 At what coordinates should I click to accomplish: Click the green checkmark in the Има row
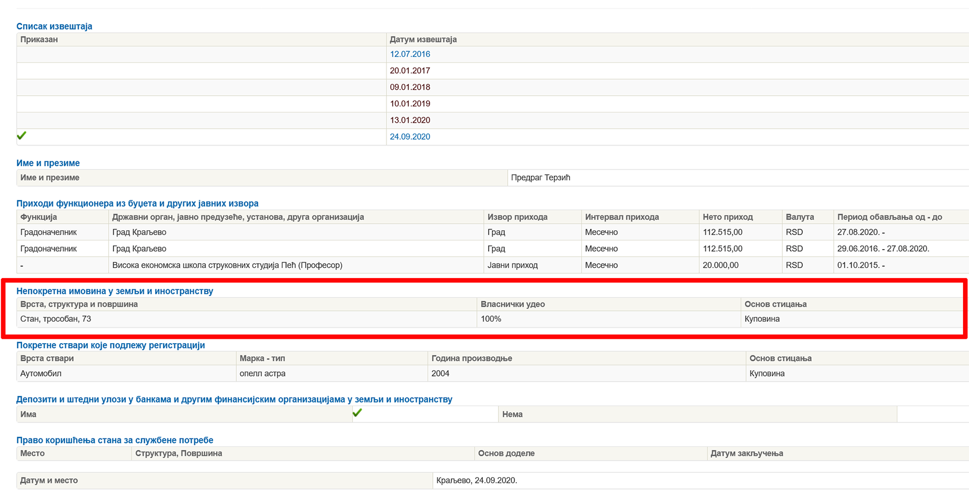(x=357, y=413)
